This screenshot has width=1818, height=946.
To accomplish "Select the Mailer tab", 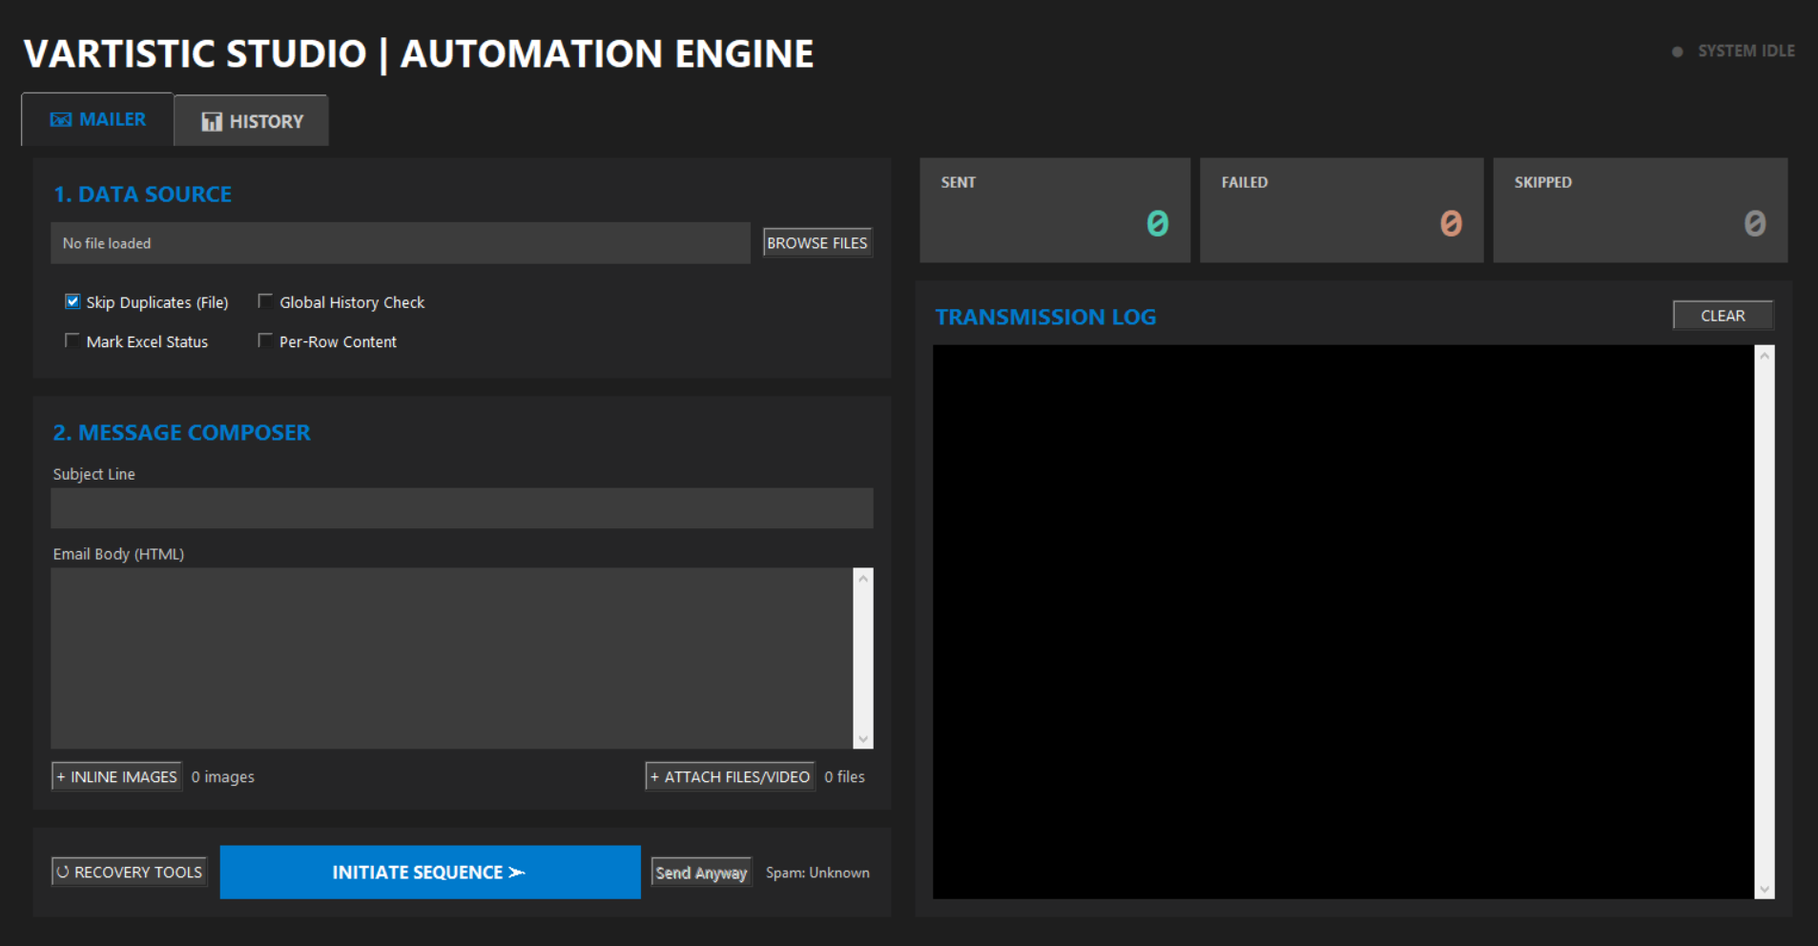I will coord(96,118).
